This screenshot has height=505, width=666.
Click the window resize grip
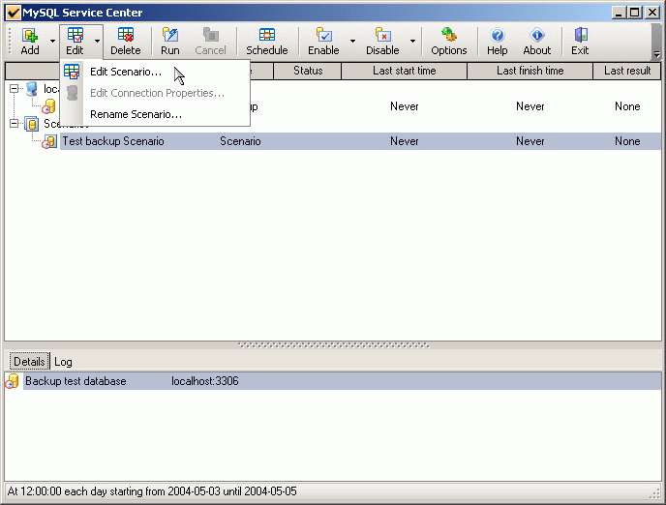click(655, 494)
